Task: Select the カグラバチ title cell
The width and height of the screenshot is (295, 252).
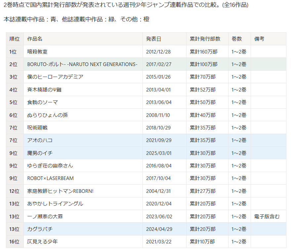Action: click(40, 229)
